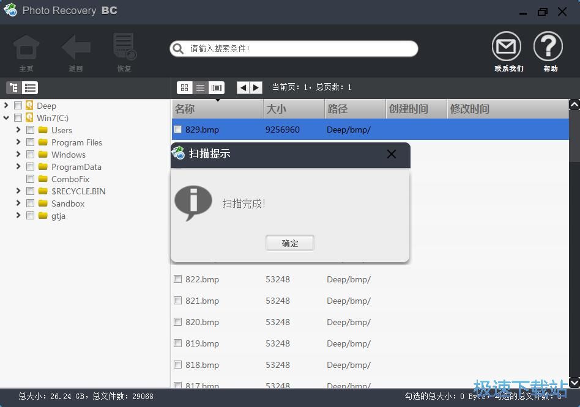
Task: Click the ComboFix folder icon
Action: pyautogui.click(x=43, y=179)
